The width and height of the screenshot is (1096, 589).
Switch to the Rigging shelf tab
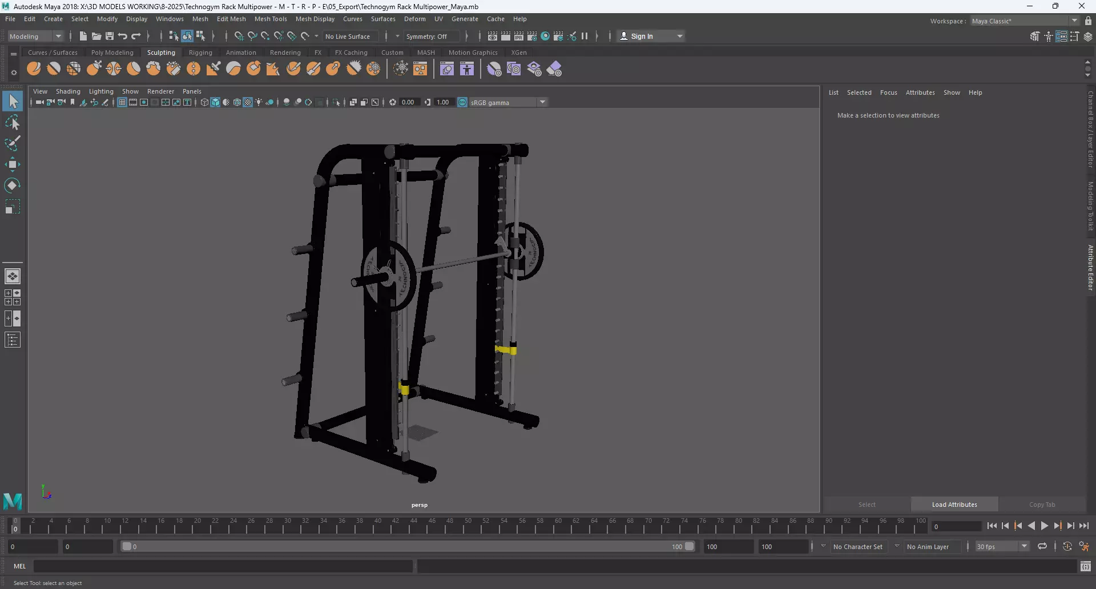[200, 53]
